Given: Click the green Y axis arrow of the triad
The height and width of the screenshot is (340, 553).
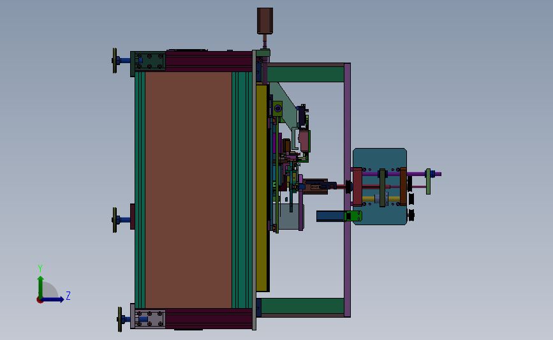Looking at the screenshot, I should 41,287.
